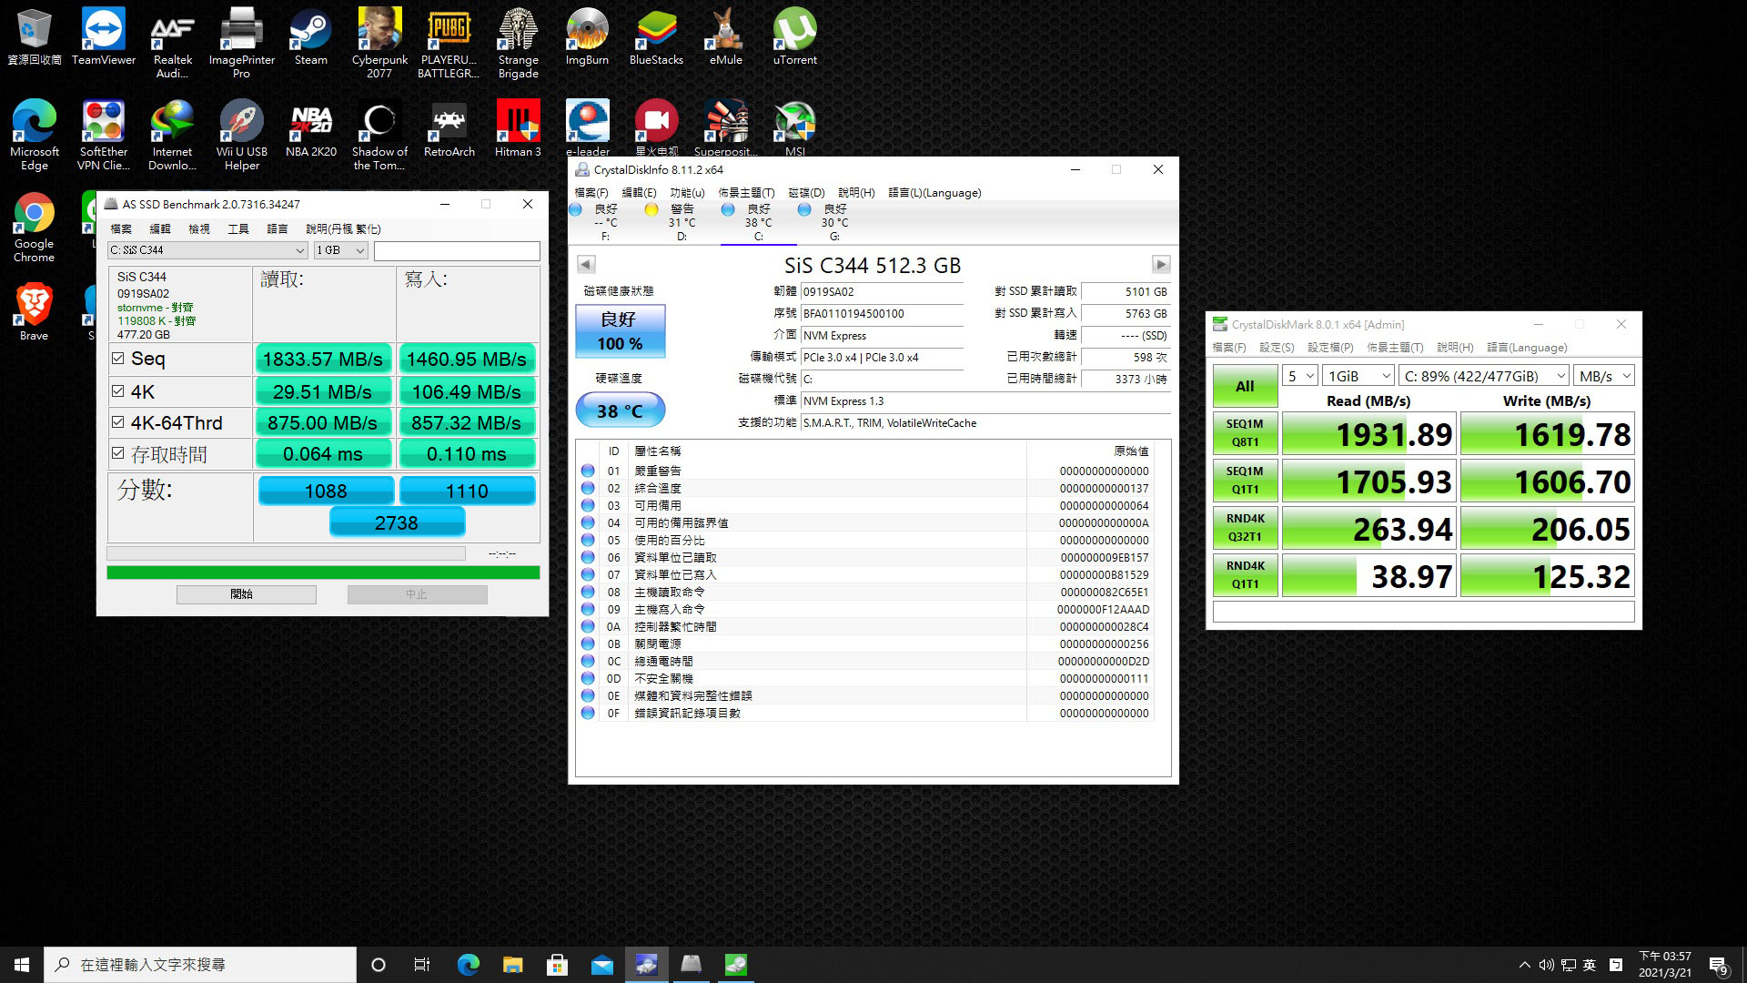Image resolution: width=1747 pixels, height=983 pixels.
Task: Click the empty text field beside 1 GB dropdown
Action: click(x=457, y=250)
